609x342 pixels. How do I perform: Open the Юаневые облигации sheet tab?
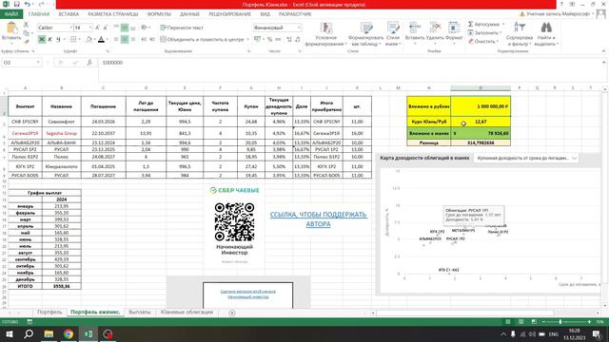tap(187, 313)
